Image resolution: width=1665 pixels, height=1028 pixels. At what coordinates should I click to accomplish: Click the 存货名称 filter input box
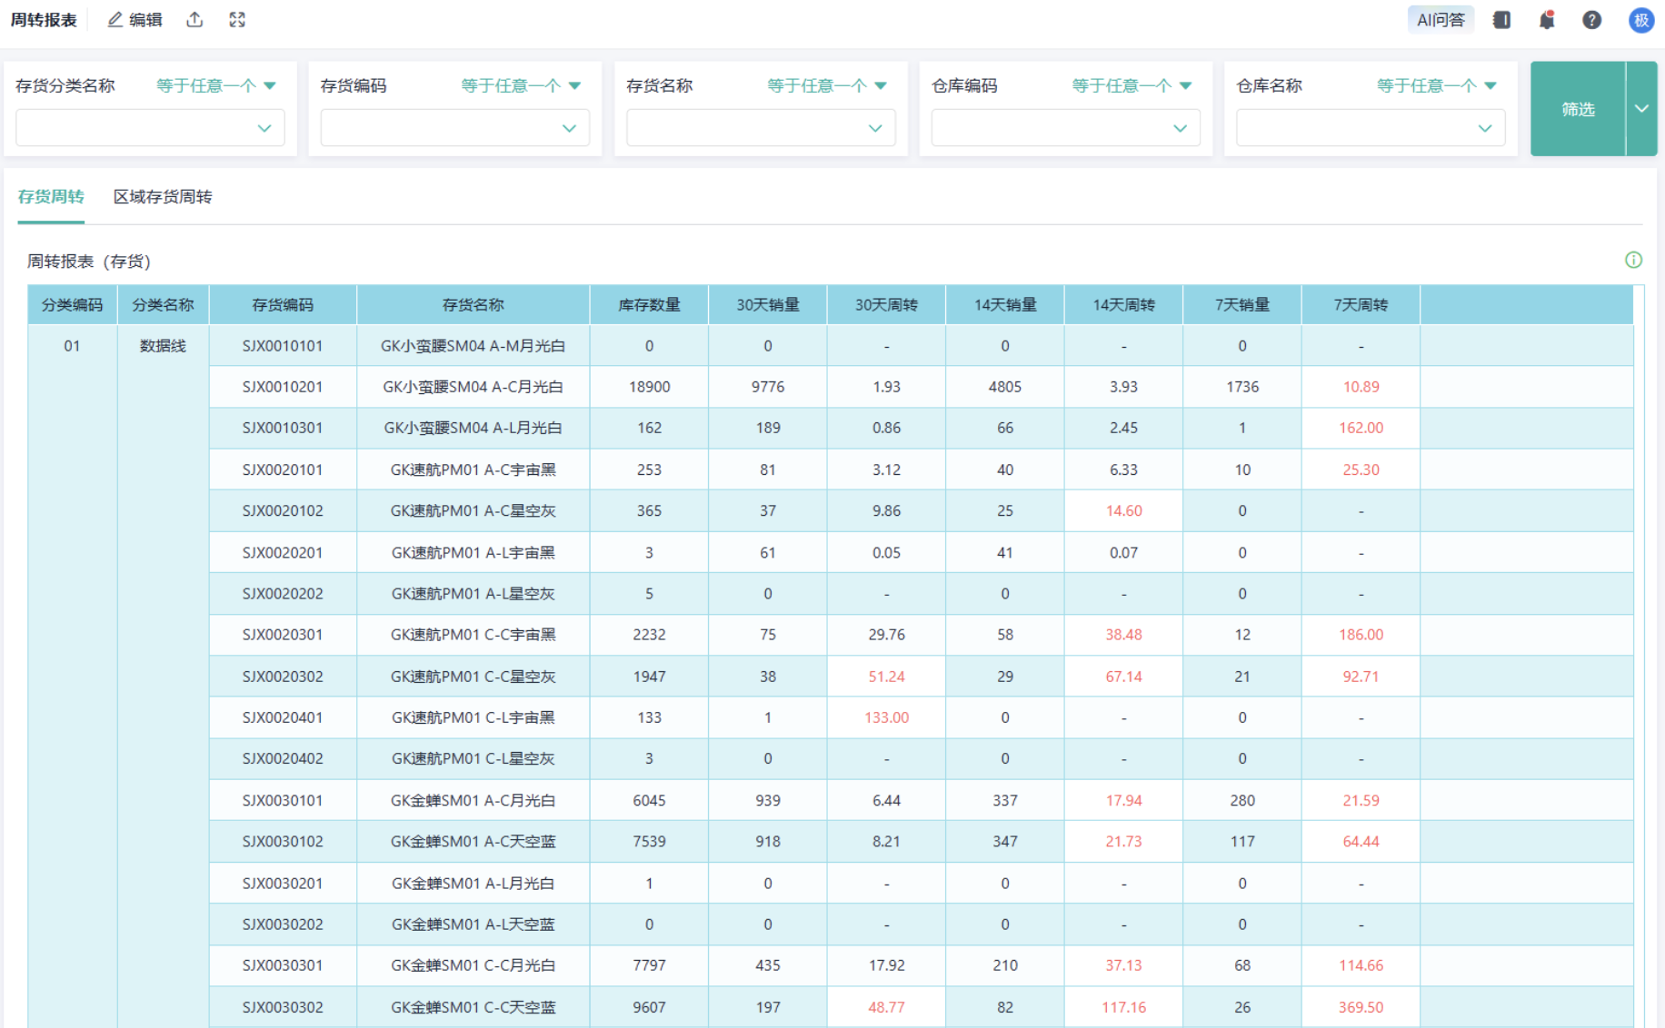760,128
